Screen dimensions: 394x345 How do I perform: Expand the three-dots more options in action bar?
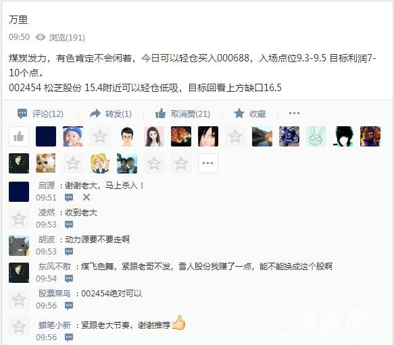point(294,113)
